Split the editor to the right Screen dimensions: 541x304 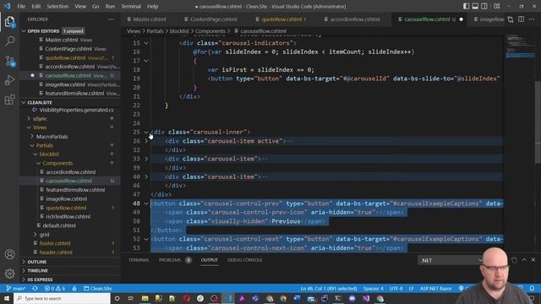click(522, 19)
